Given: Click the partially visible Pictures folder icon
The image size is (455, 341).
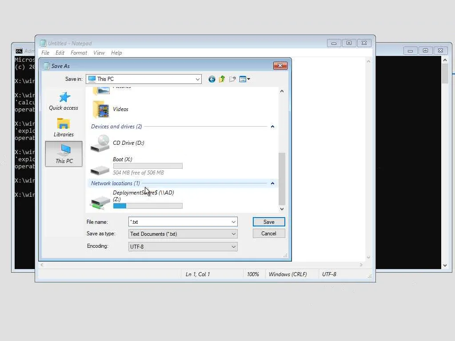Looking at the screenshot, I should click(101, 91).
